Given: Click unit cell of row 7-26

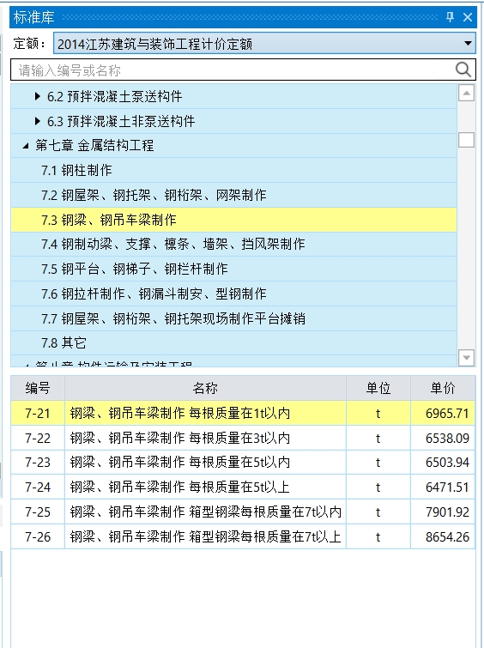Looking at the screenshot, I should [x=378, y=536].
